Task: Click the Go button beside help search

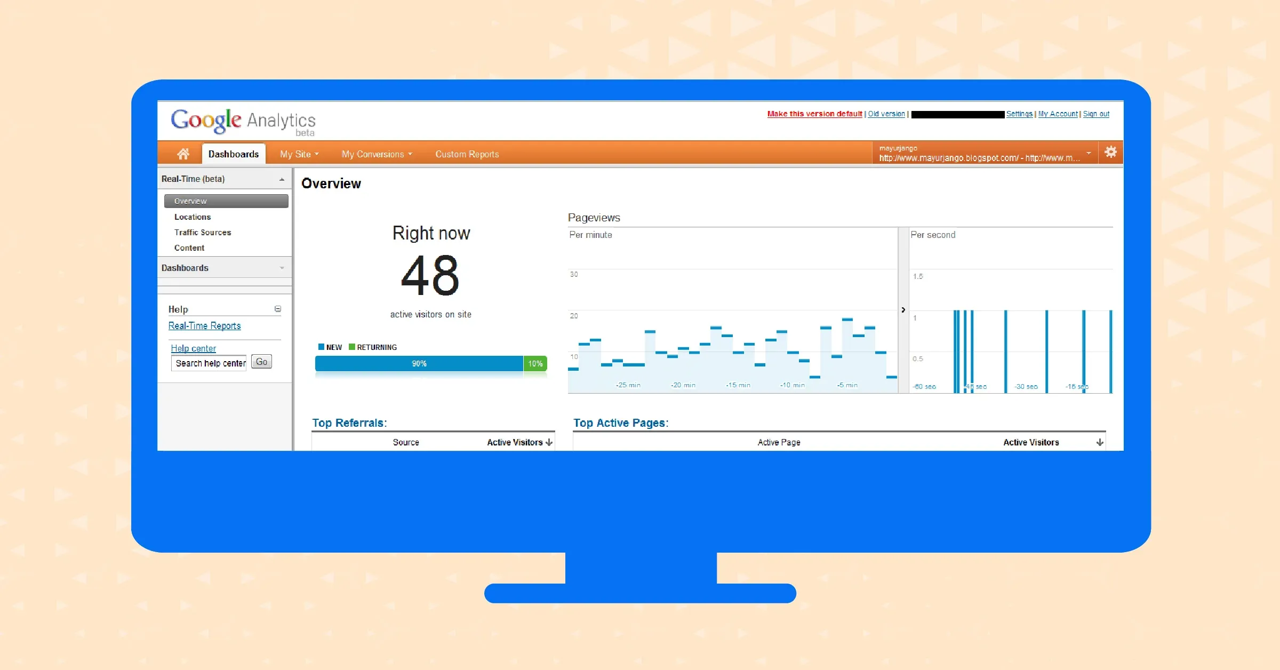Action: click(x=261, y=362)
